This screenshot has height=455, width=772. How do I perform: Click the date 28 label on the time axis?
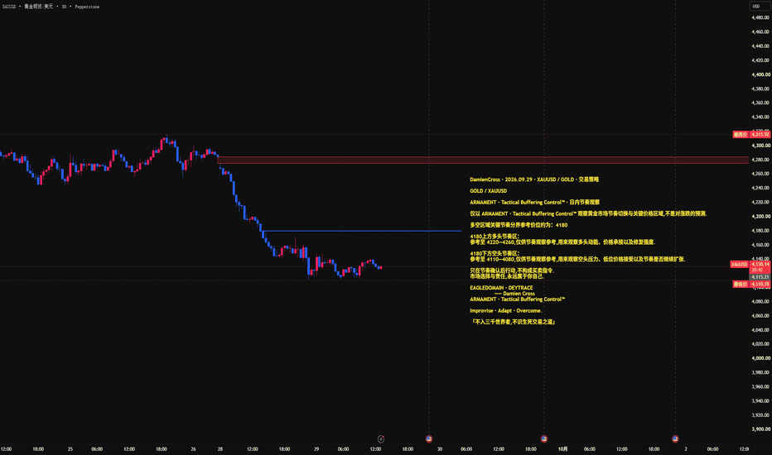pos(220,449)
